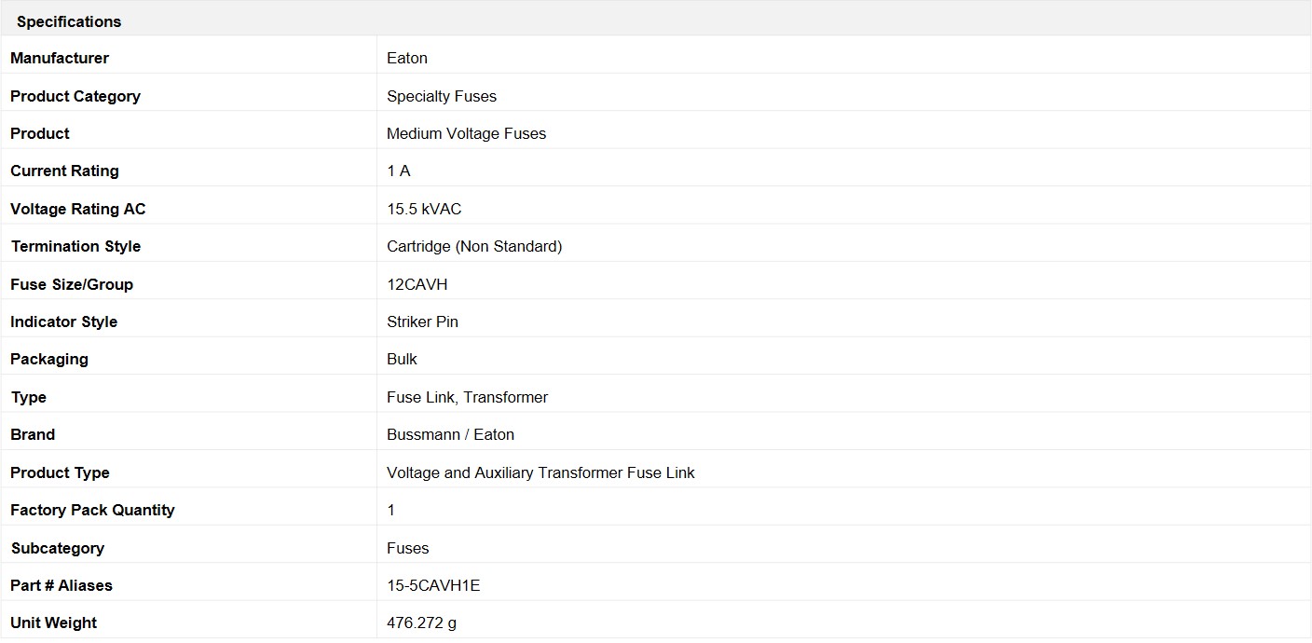Click the Voltage Rating AC row label
Image resolution: width=1312 pixels, height=643 pixels.
(x=78, y=209)
